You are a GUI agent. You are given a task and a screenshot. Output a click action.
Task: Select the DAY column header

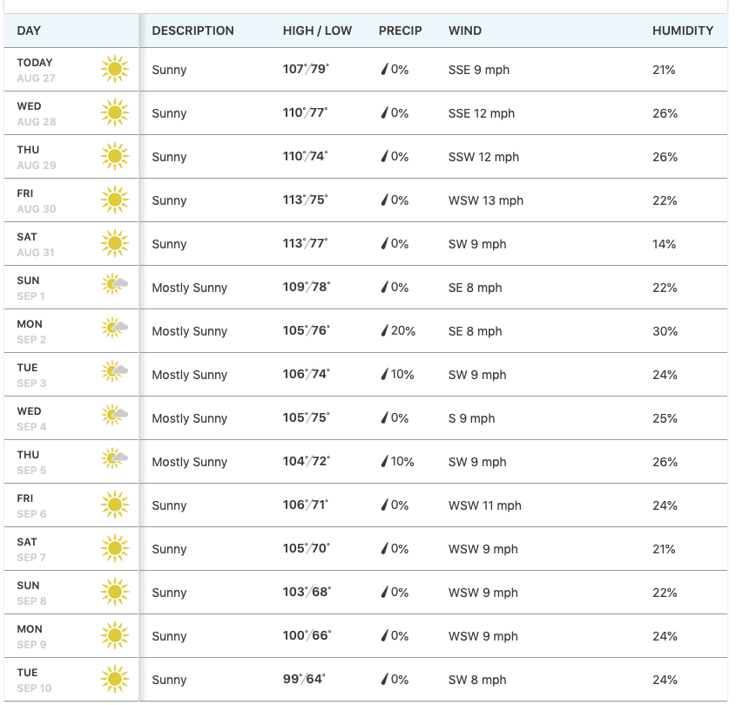(x=29, y=31)
